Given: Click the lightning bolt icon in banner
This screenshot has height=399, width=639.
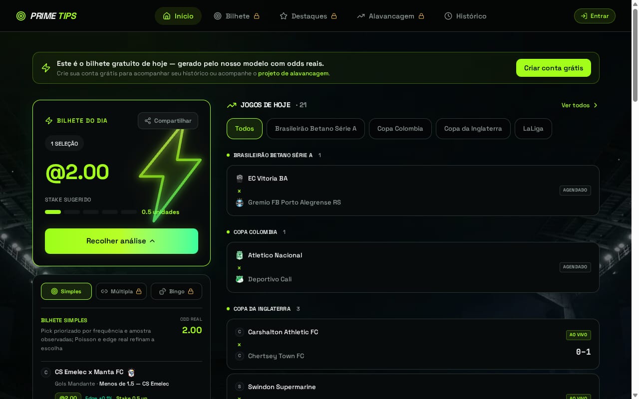Looking at the screenshot, I should point(46,68).
